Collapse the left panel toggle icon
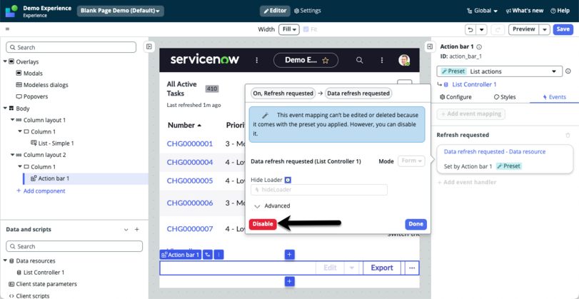This screenshot has width=579, height=299. pos(148,46)
